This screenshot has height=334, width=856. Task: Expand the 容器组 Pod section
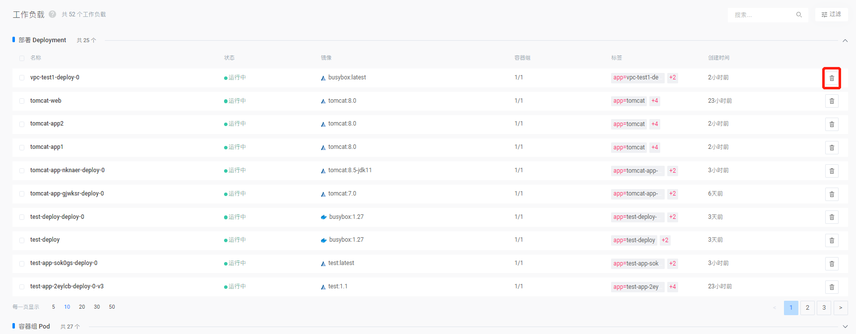click(845, 327)
